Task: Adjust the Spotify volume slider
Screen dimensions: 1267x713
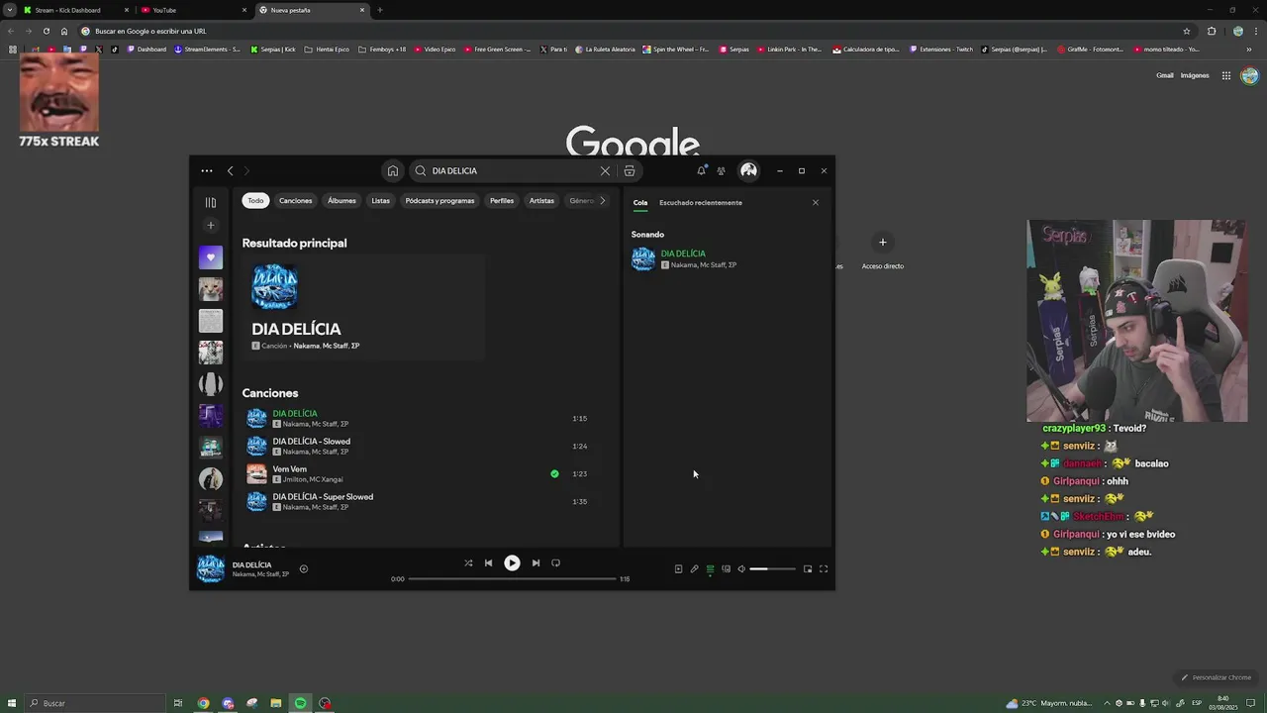Action: (772, 568)
